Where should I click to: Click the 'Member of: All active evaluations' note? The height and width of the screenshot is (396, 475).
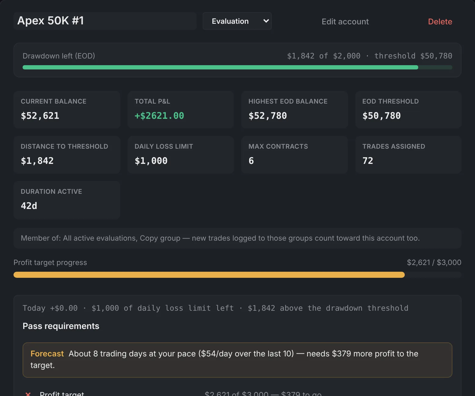(x=237, y=238)
